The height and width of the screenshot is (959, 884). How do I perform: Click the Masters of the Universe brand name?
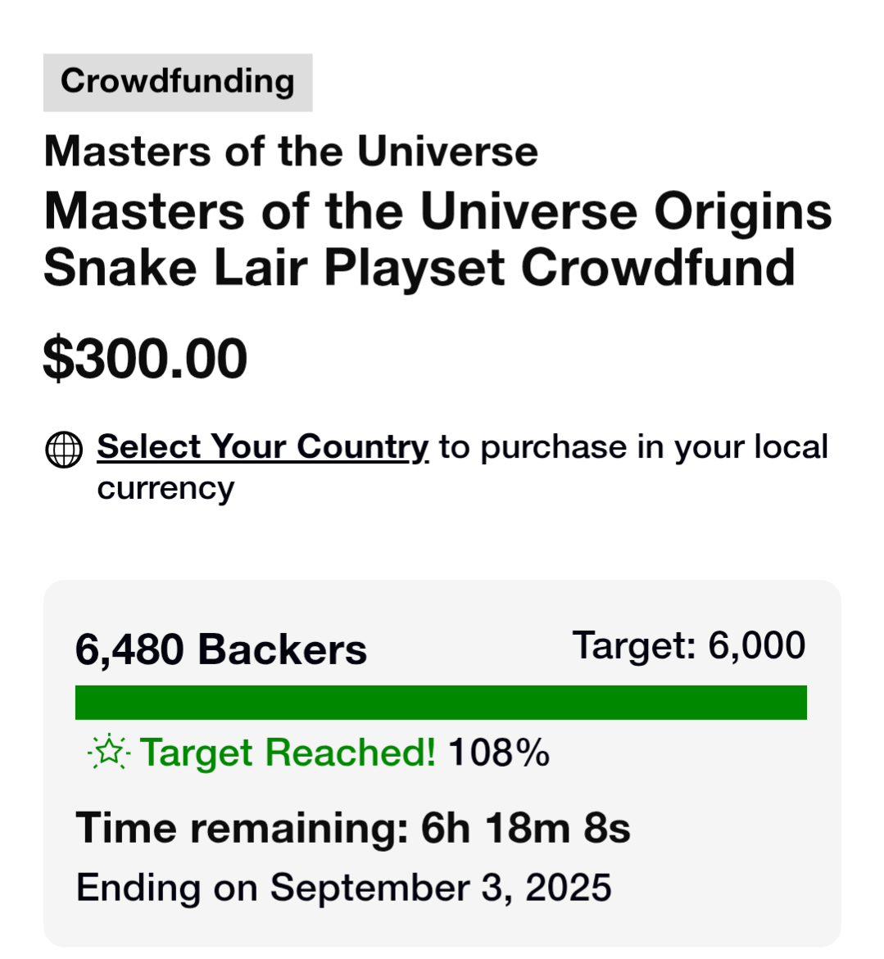(291, 151)
